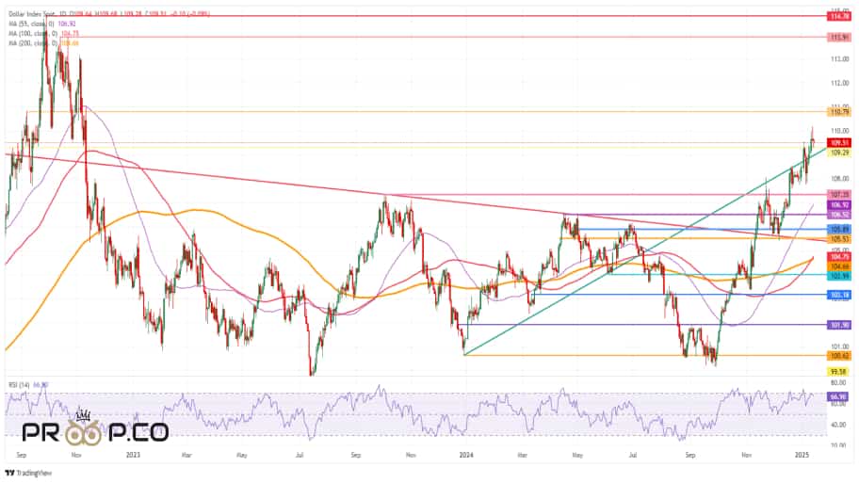The width and height of the screenshot is (859, 483).
Task: Click the 66.90 RSI value label
Action: (838, 396)
